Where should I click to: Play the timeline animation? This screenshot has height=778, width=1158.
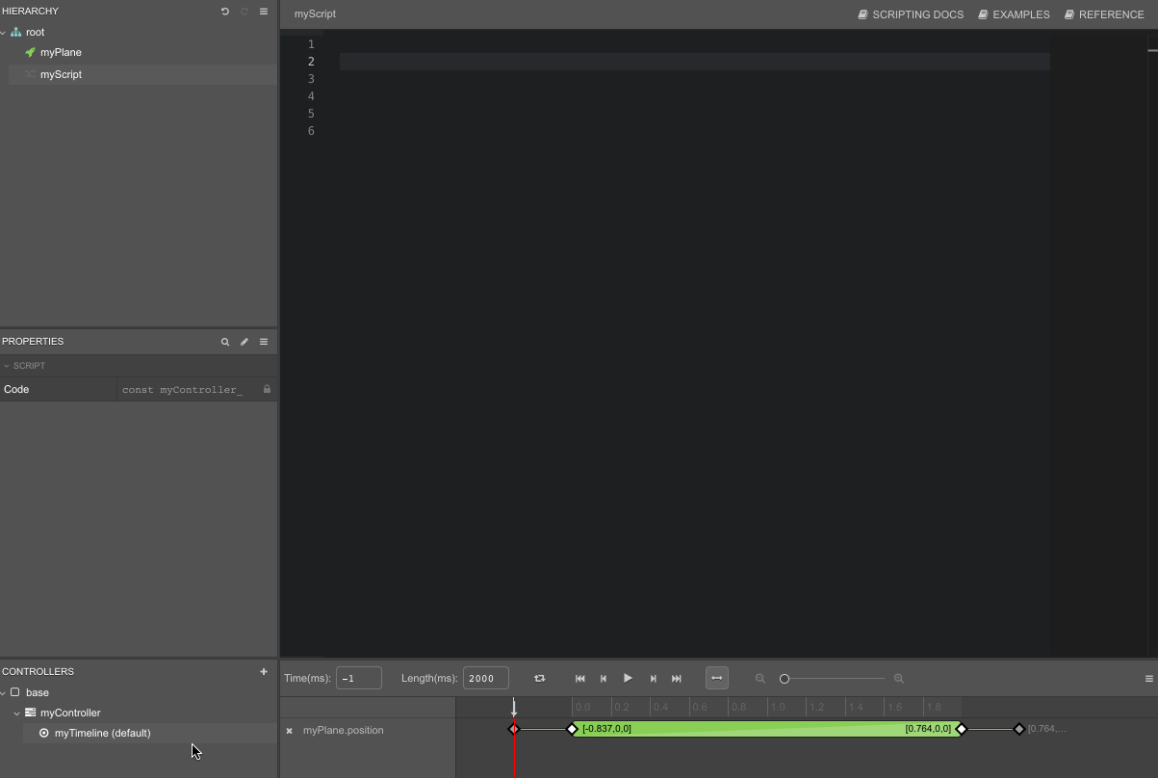pyautogui.click(x=628, y=678)
